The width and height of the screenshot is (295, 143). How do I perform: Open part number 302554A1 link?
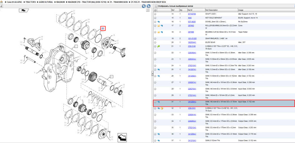tap(192, 42)
